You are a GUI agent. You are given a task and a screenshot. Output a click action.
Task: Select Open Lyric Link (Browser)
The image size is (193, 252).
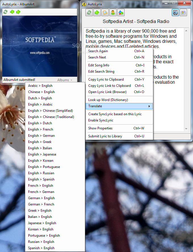[x=119, y=92]
